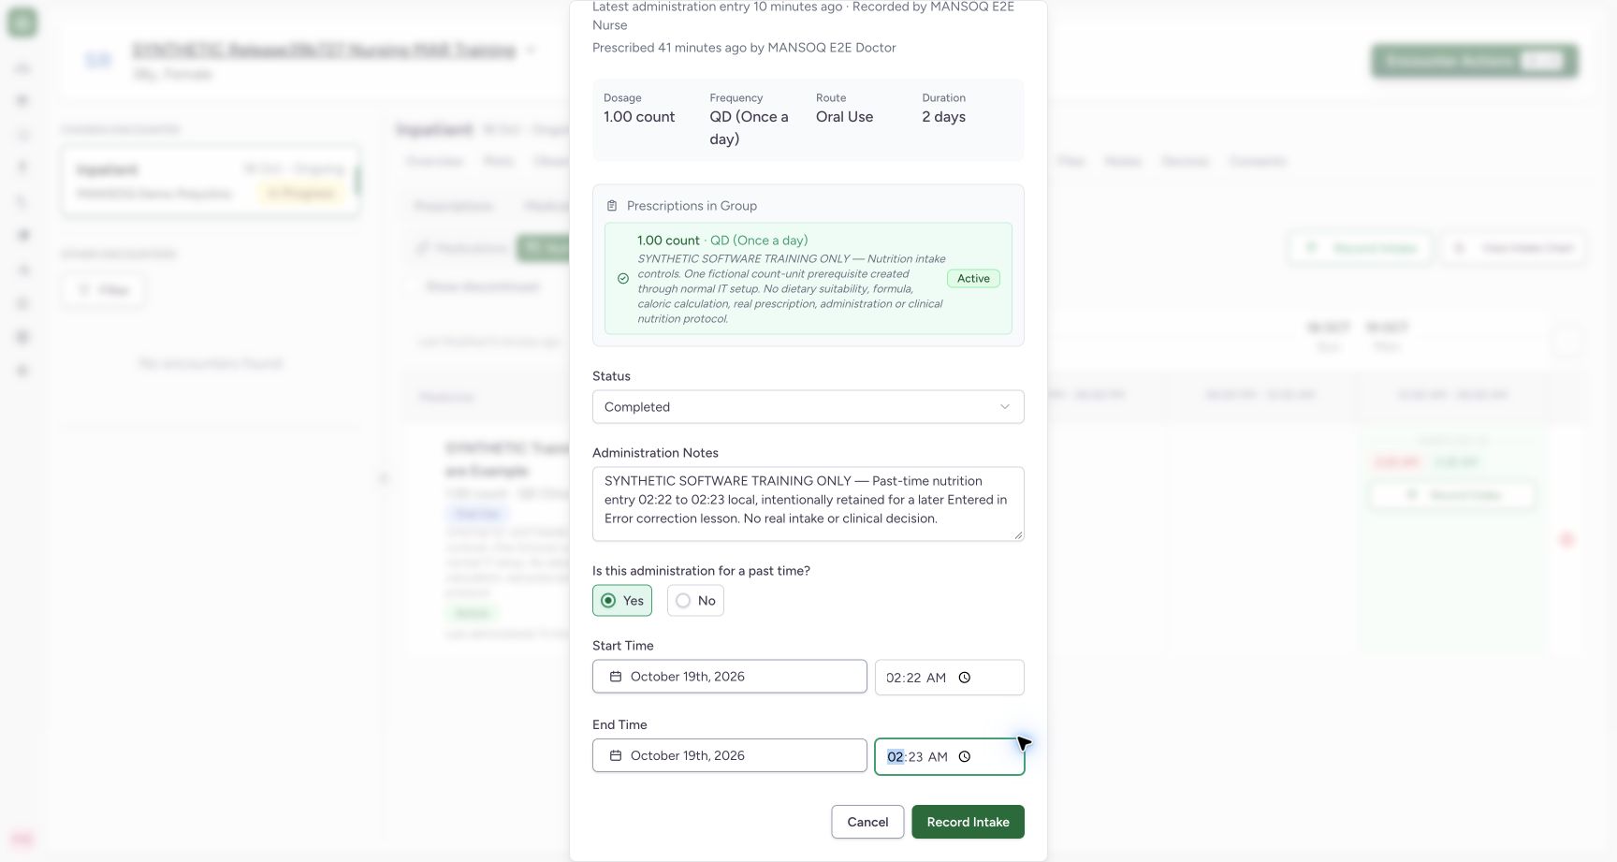Cancel the record intake dialog
This screenshot has width=1617, height=862.
pos(867,822)
